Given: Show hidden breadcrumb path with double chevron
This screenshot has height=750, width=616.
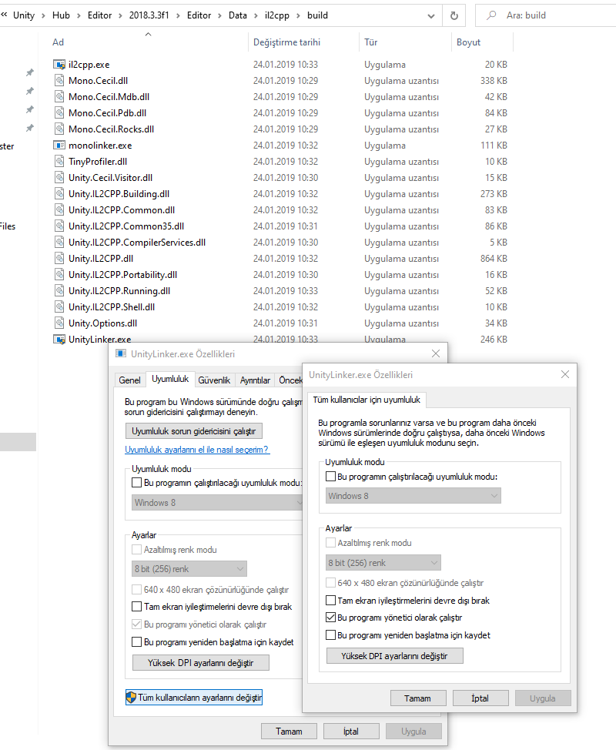Looking at the screenshot, I should pyautogui.click(x=5, y=15).
